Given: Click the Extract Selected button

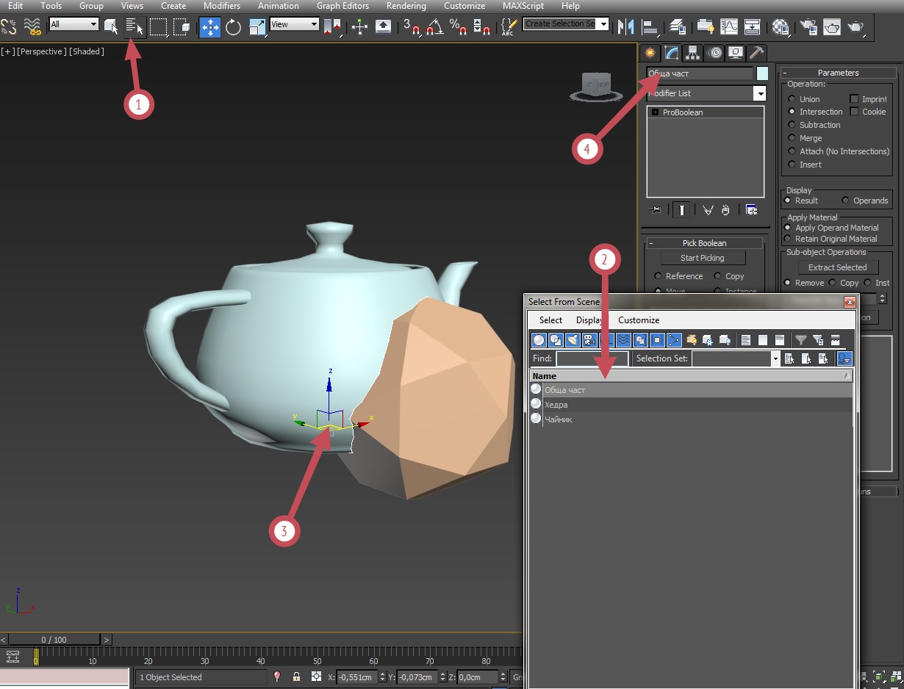Looking at the screenshot, I should coord(837,267).
